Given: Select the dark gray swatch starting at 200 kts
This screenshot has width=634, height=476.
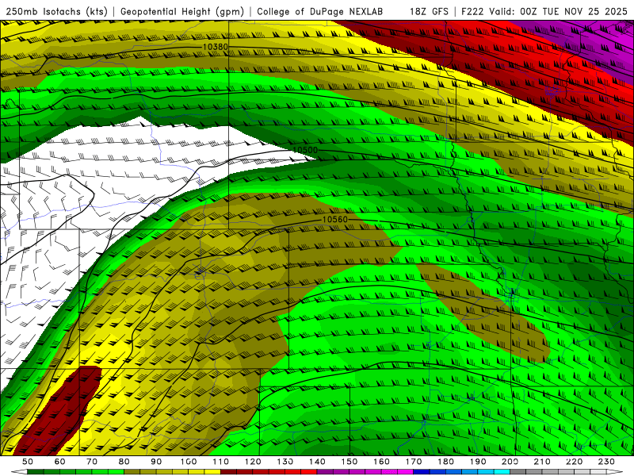Looking at the screenshot, I should point(518,472).
